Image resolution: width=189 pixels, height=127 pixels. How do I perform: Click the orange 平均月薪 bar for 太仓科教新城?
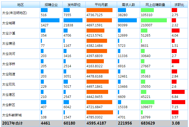click(x=100, y=112)
